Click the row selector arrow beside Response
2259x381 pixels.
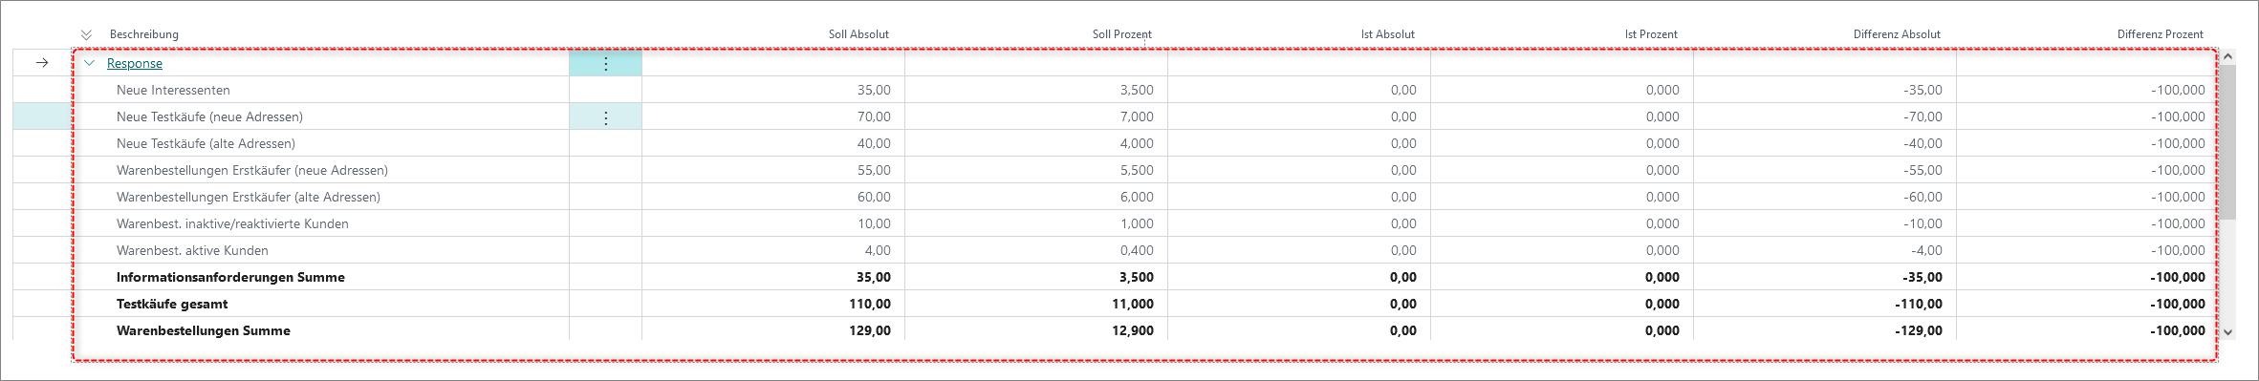pos(42,63)
